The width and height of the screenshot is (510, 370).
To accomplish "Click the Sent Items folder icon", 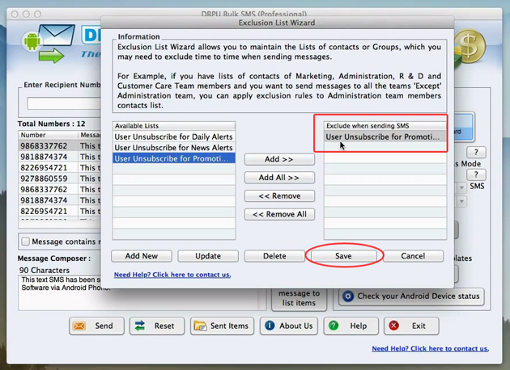I will [201, 326].
